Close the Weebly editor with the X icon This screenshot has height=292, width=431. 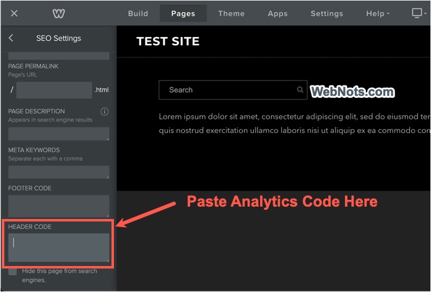pos(14,13)
